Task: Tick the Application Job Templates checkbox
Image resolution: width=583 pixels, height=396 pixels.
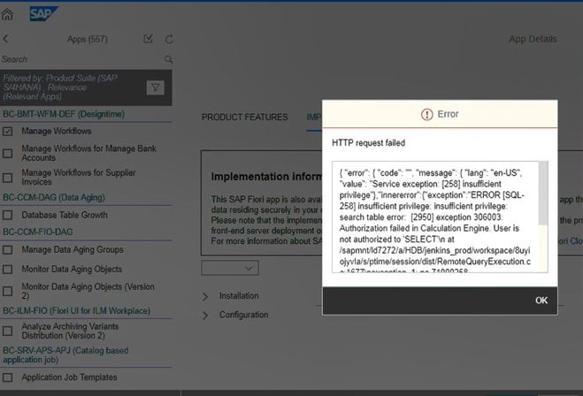Action: tap(7, 377)
